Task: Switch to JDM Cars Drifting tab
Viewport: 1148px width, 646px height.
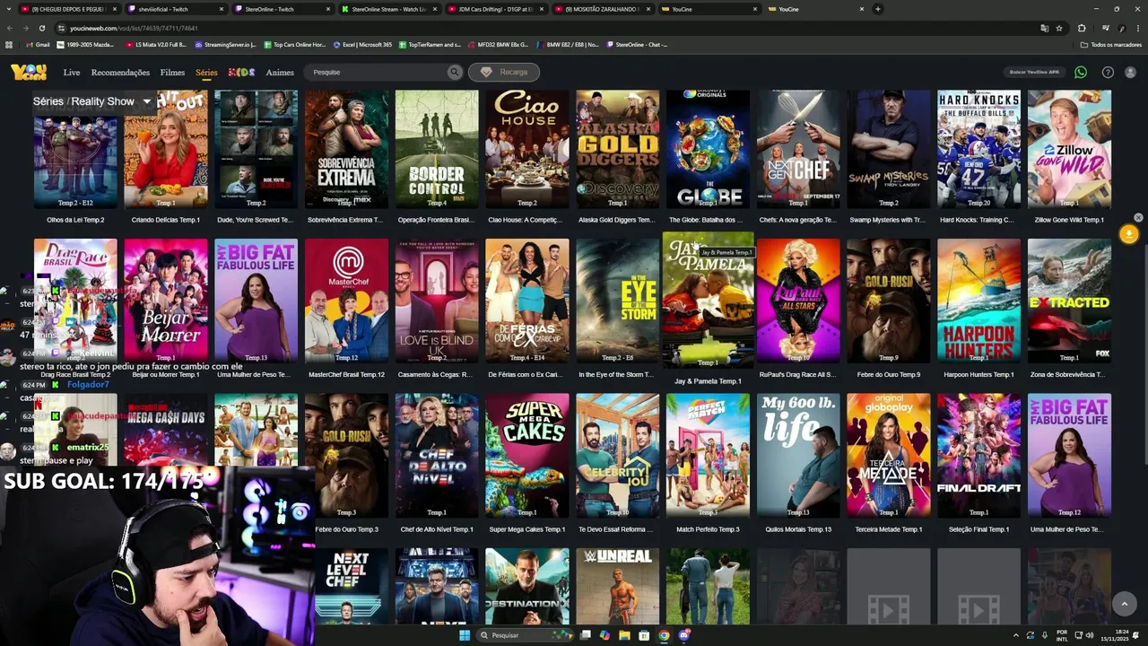Action: point(496,9)
